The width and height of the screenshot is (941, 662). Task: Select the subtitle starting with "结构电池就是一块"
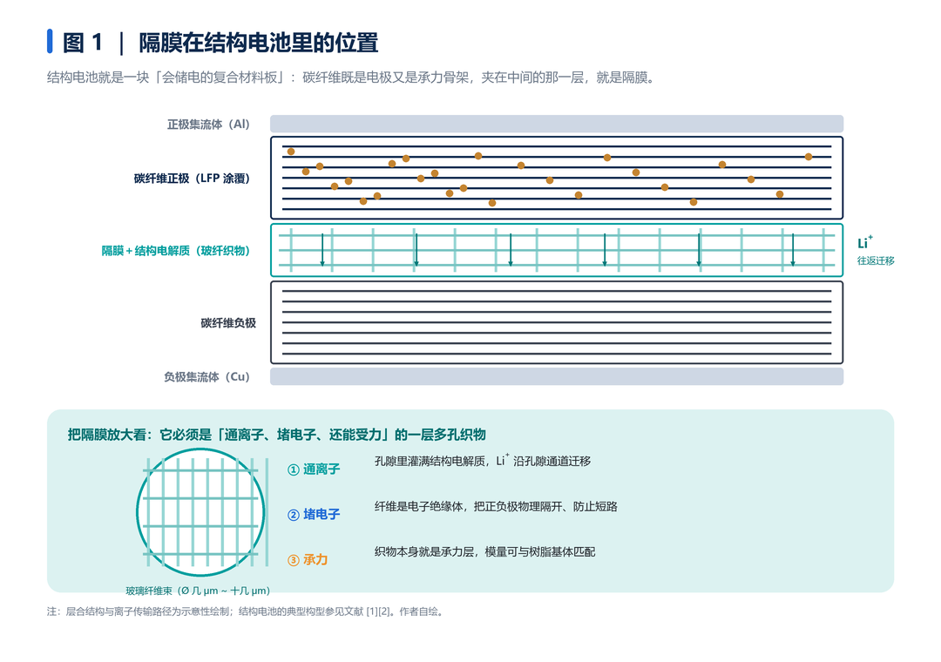351,78
